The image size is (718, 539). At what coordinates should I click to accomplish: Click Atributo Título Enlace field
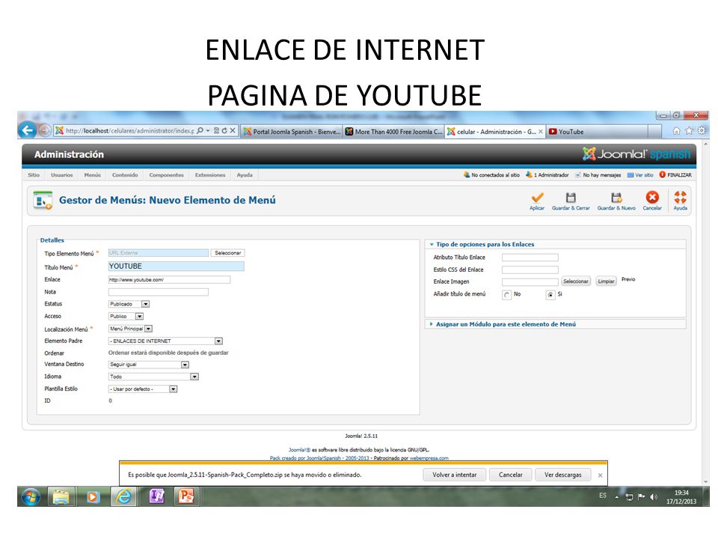(x=530, y=258)
